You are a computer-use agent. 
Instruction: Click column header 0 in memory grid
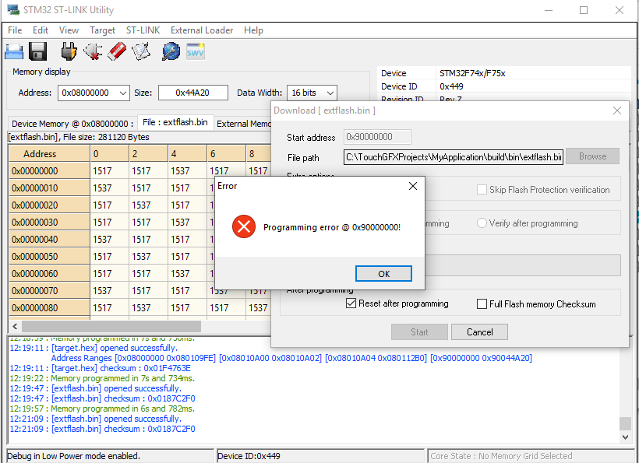pyautogui.click(x=109, y=154)
